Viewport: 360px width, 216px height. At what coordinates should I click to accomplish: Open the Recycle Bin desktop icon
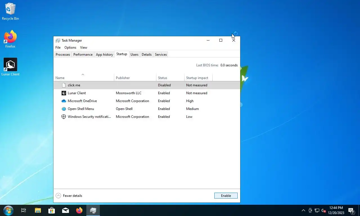point(10,12)
